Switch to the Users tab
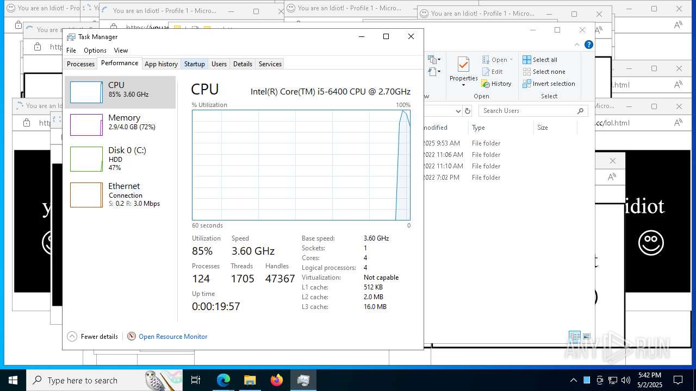 coord(219,64)
